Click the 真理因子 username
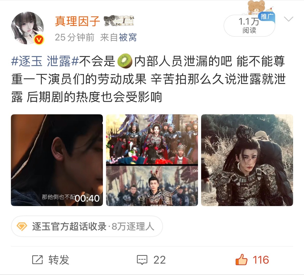 point(77,21)
